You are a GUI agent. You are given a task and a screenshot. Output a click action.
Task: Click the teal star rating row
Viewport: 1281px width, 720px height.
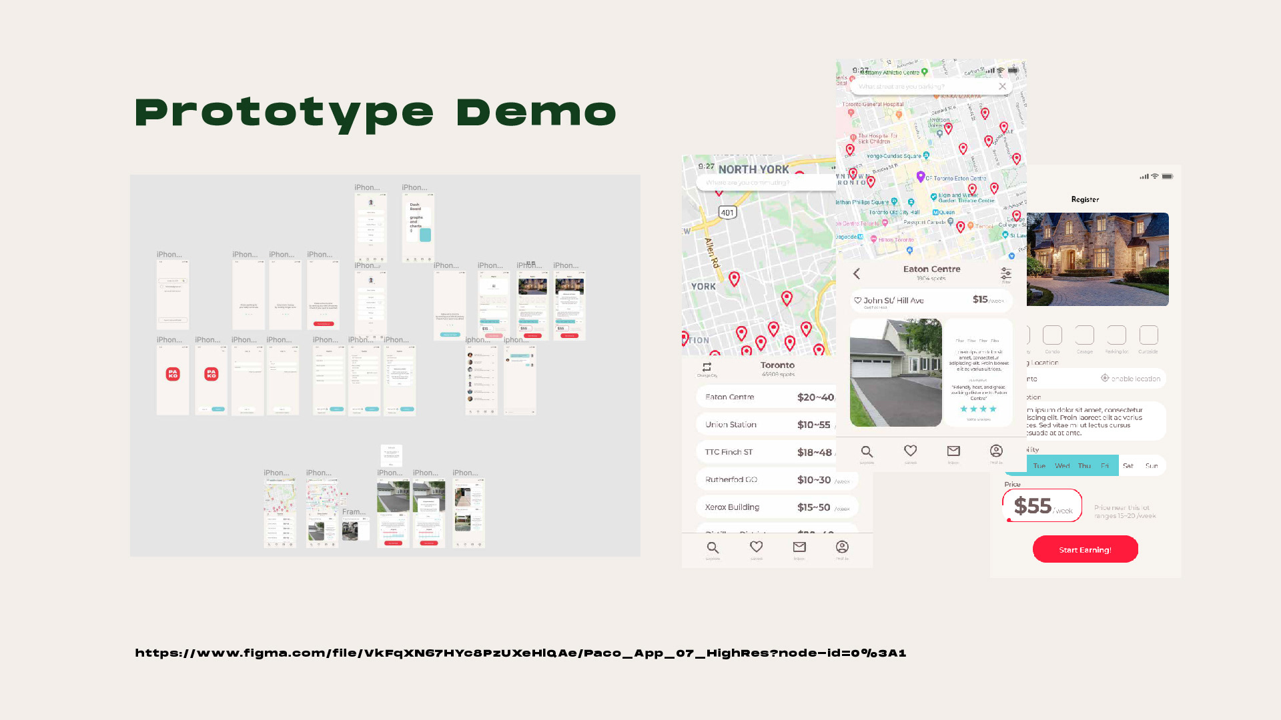[978, 409]
